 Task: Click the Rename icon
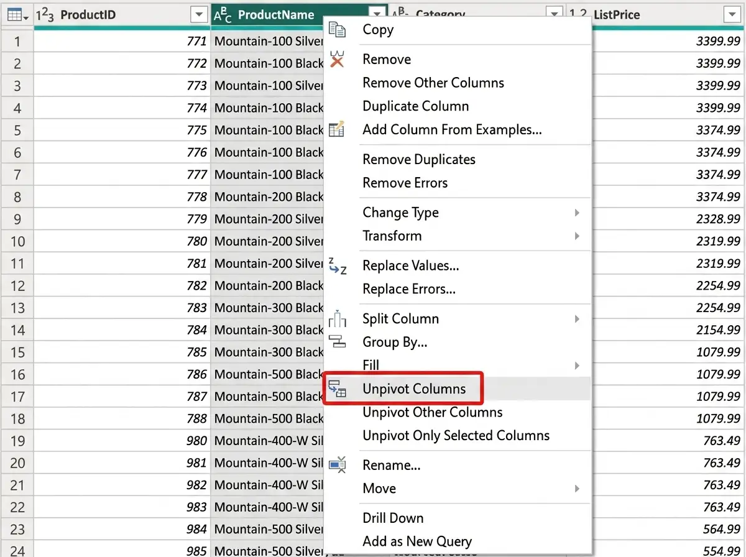337,465
